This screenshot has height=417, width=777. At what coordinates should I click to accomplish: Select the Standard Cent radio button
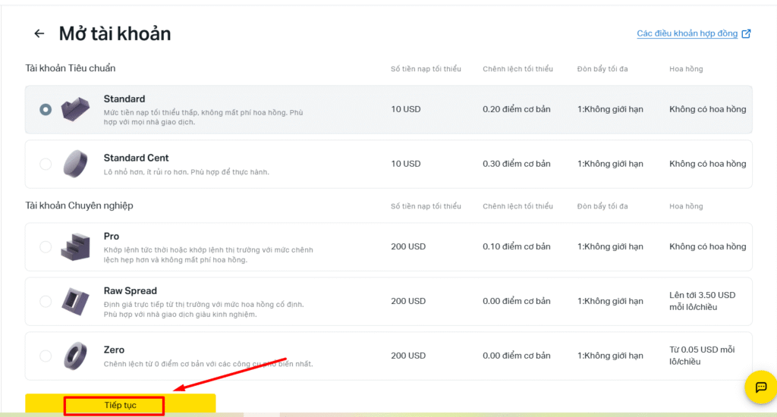[x=46, y=164]
